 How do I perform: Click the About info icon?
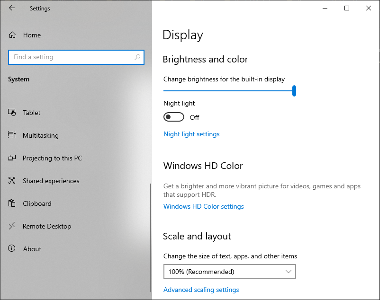12,248
